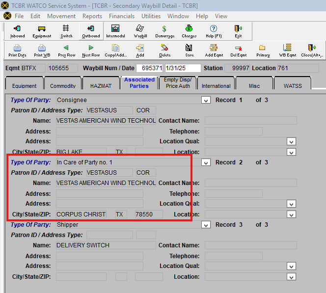The image size is (326, 293).
Task: Click the Close(Alt+...) icon
Action: tap(312, 51)
